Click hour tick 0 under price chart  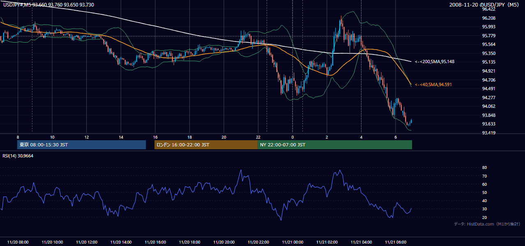click(292, 137)
